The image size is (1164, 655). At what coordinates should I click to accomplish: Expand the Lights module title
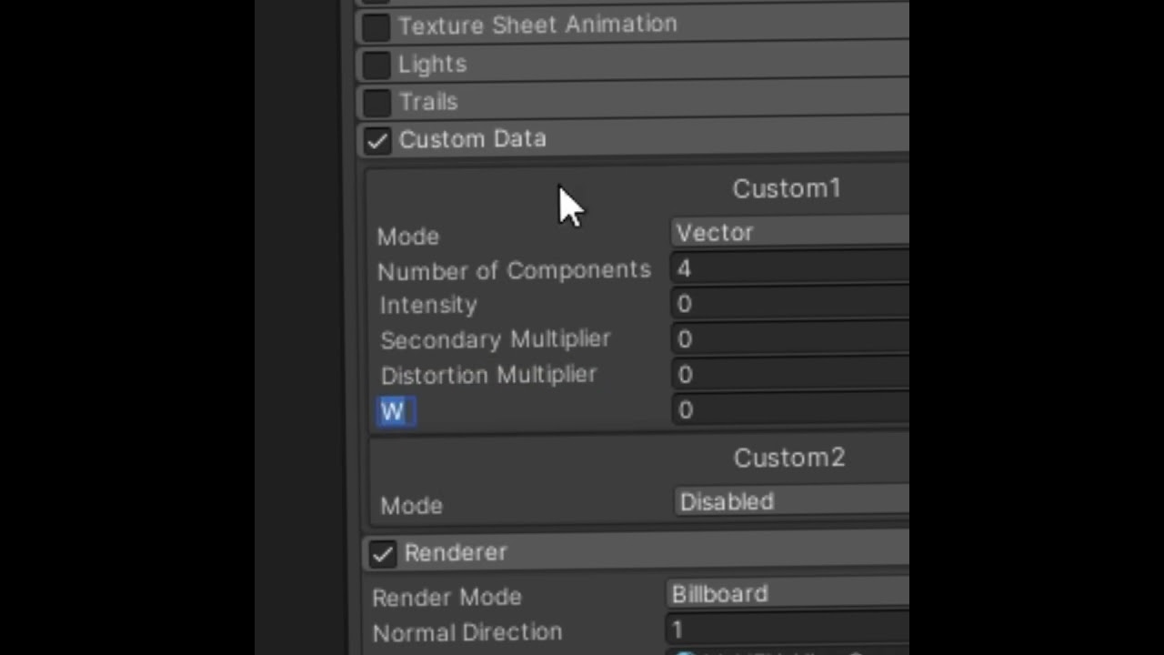pos(432,65)
